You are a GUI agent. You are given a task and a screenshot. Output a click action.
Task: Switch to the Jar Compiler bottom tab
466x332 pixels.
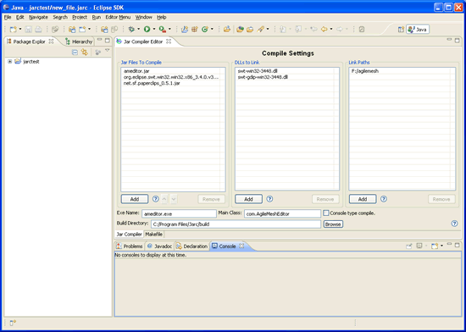(x=129, y=235)
